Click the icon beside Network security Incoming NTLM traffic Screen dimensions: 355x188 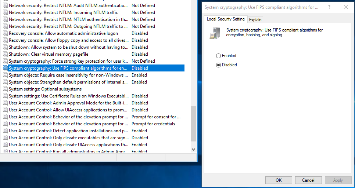point(5,12)
